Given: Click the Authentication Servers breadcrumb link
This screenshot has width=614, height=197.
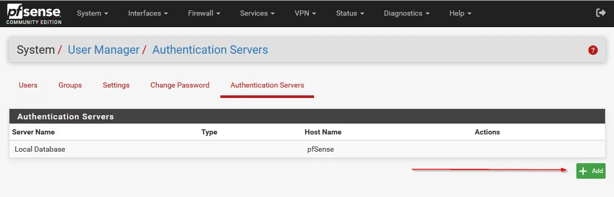Looking at the screenshot, I should click(x=210, y=50).
